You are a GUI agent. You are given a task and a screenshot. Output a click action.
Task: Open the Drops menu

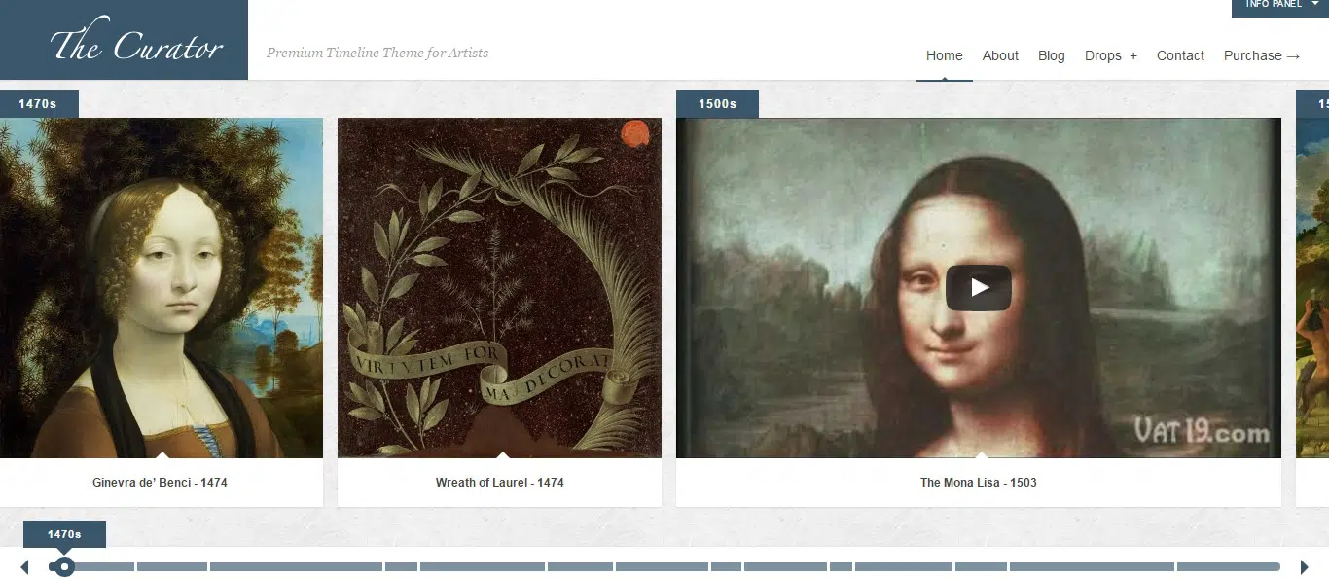click(1111, 55)
